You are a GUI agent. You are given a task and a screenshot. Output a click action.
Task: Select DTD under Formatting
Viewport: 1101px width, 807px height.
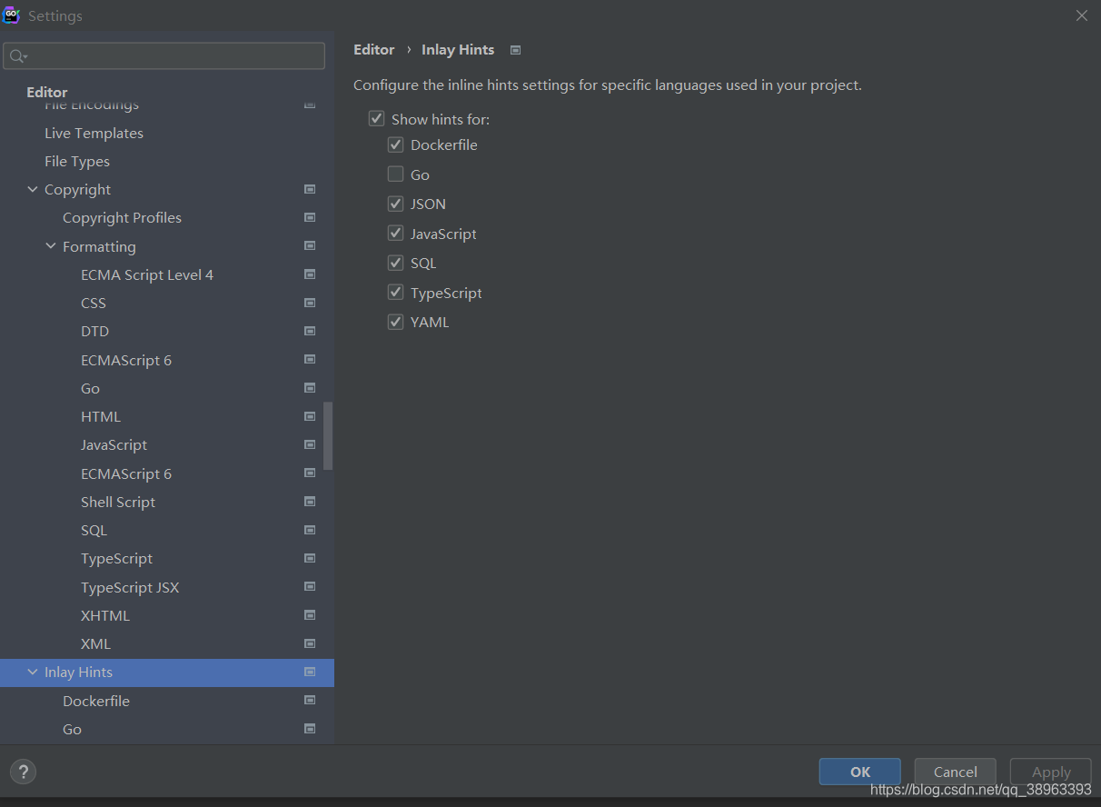coord(94,331)
